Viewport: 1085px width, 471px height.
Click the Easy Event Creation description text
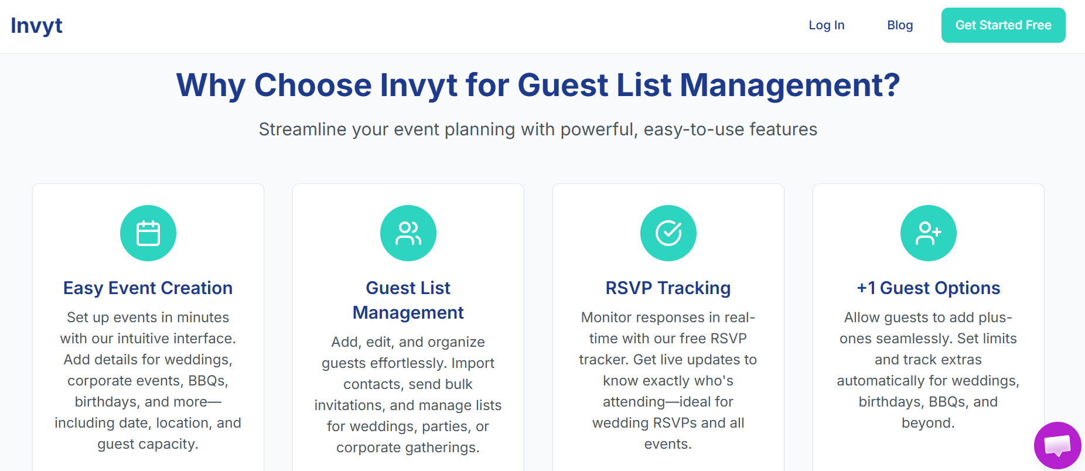[148, 381]
